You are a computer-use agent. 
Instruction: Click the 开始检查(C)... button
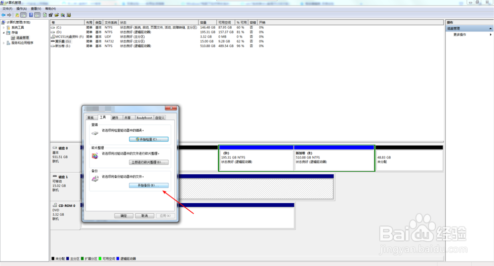click(148, 139)
